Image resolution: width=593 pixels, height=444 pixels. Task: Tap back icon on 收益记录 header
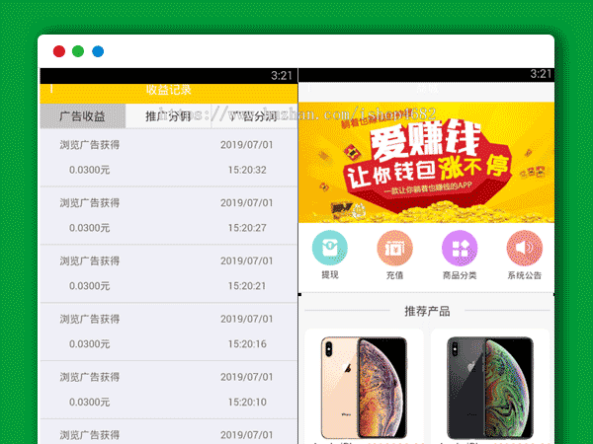[x=51, y=89]
